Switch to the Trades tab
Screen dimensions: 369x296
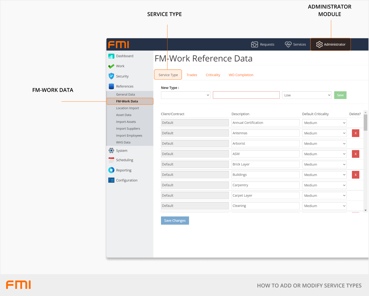192,75
